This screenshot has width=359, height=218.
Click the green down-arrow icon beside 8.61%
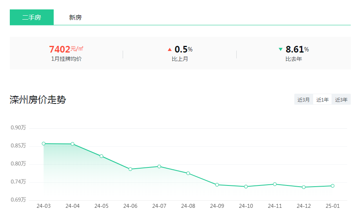point(280,49)
